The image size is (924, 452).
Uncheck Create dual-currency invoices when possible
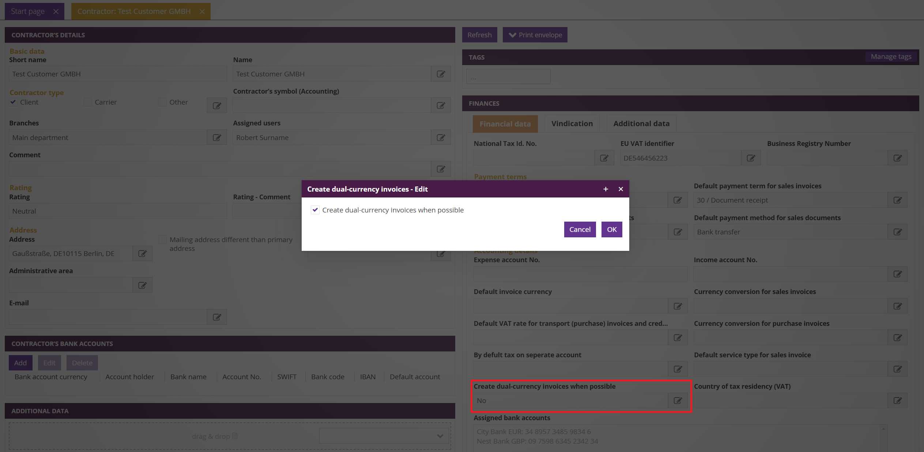315,210
